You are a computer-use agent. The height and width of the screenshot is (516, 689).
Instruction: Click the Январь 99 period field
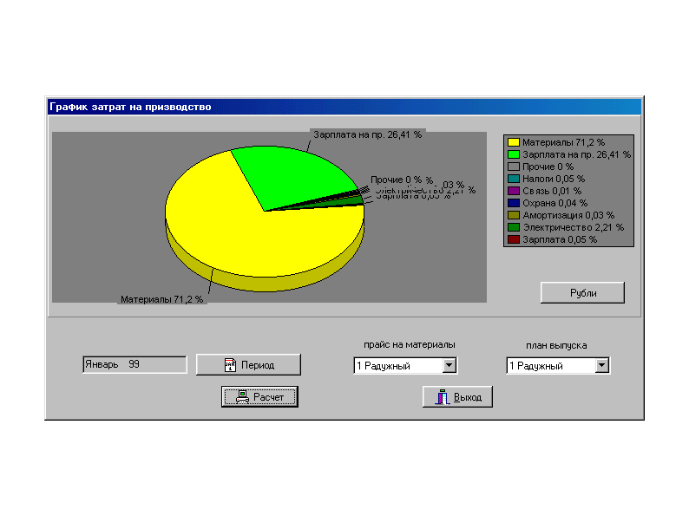click(x=135, y=365)
